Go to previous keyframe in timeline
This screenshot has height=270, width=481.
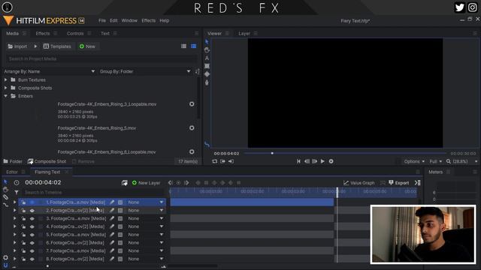tap(171, 183)
